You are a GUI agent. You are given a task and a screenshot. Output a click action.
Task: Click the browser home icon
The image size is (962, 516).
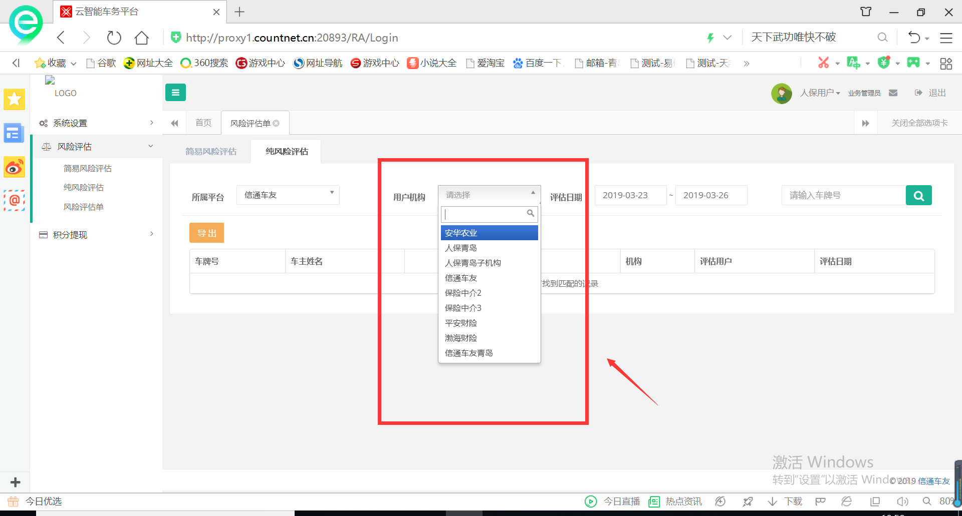click(142, 38)
